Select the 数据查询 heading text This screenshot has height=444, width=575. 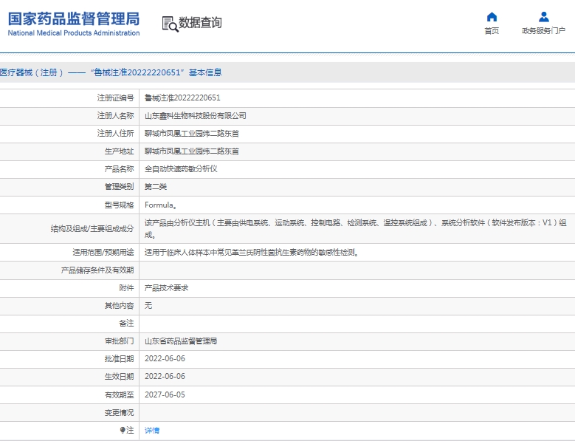click(x=200, y=23)
